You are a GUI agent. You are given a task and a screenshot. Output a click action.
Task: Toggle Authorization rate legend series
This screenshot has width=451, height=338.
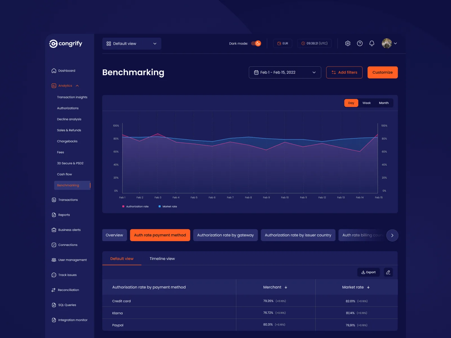point(135,206)
